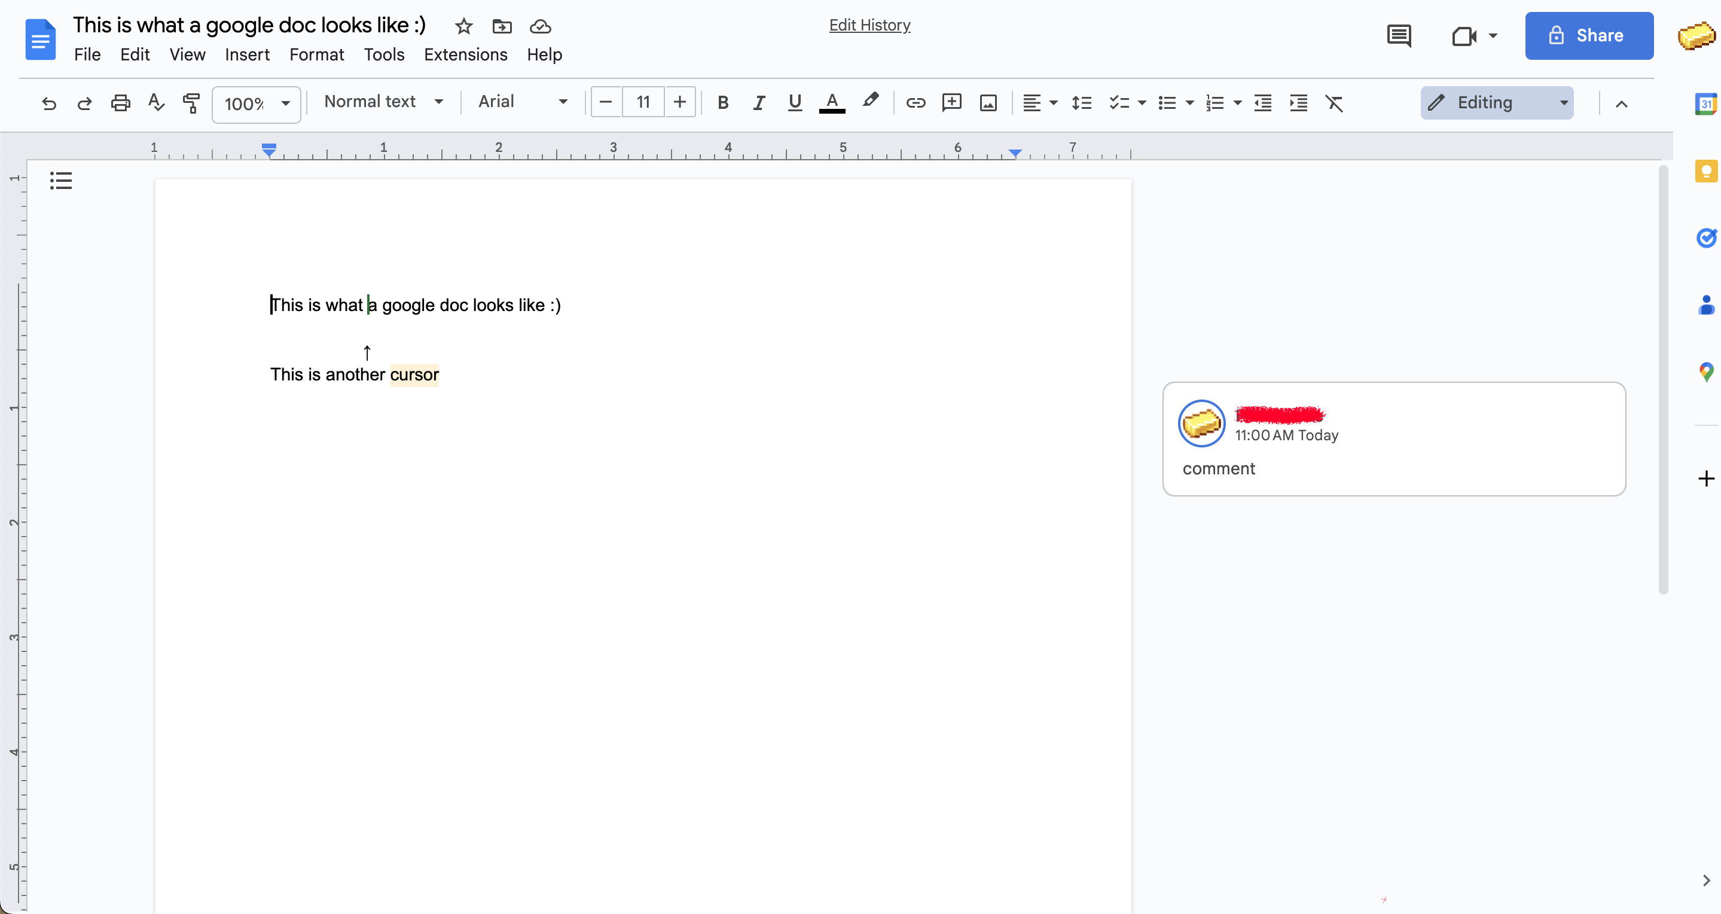Click the highlighted word 'cursor'
The height and width of the screenshot is (914, 1721).
(x=414, y=375)
